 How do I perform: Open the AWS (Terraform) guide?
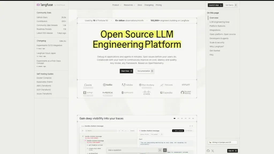click(x=44, y=86)
